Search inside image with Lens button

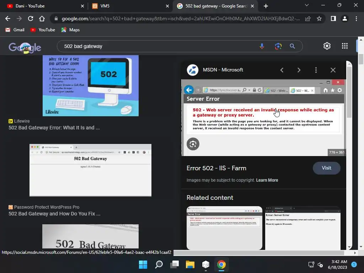tap(193, 144)
